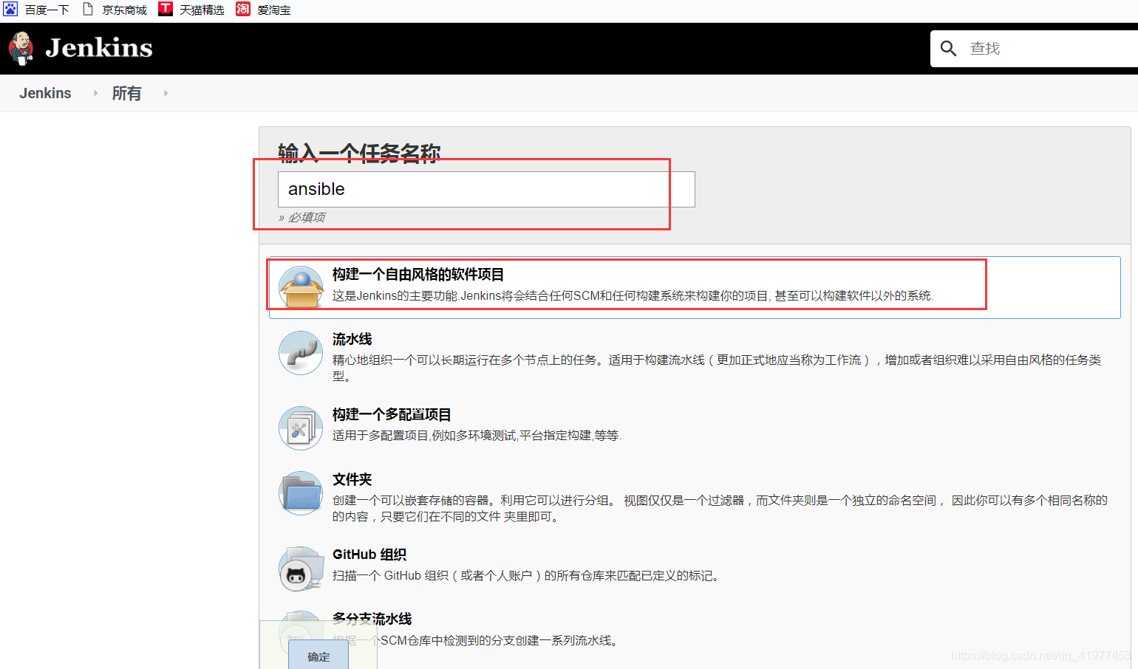Image resolution: width=1138 pixels, height=669 pixels.
Task: Select the blue folder icon
Action: [x=301, y=493]
